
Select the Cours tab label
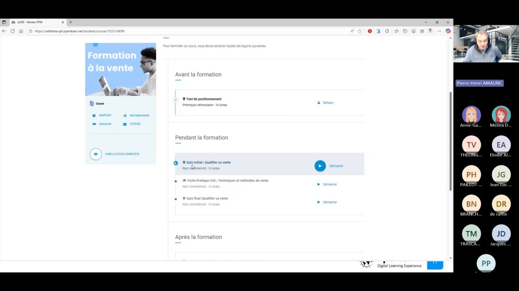(100, 103)
